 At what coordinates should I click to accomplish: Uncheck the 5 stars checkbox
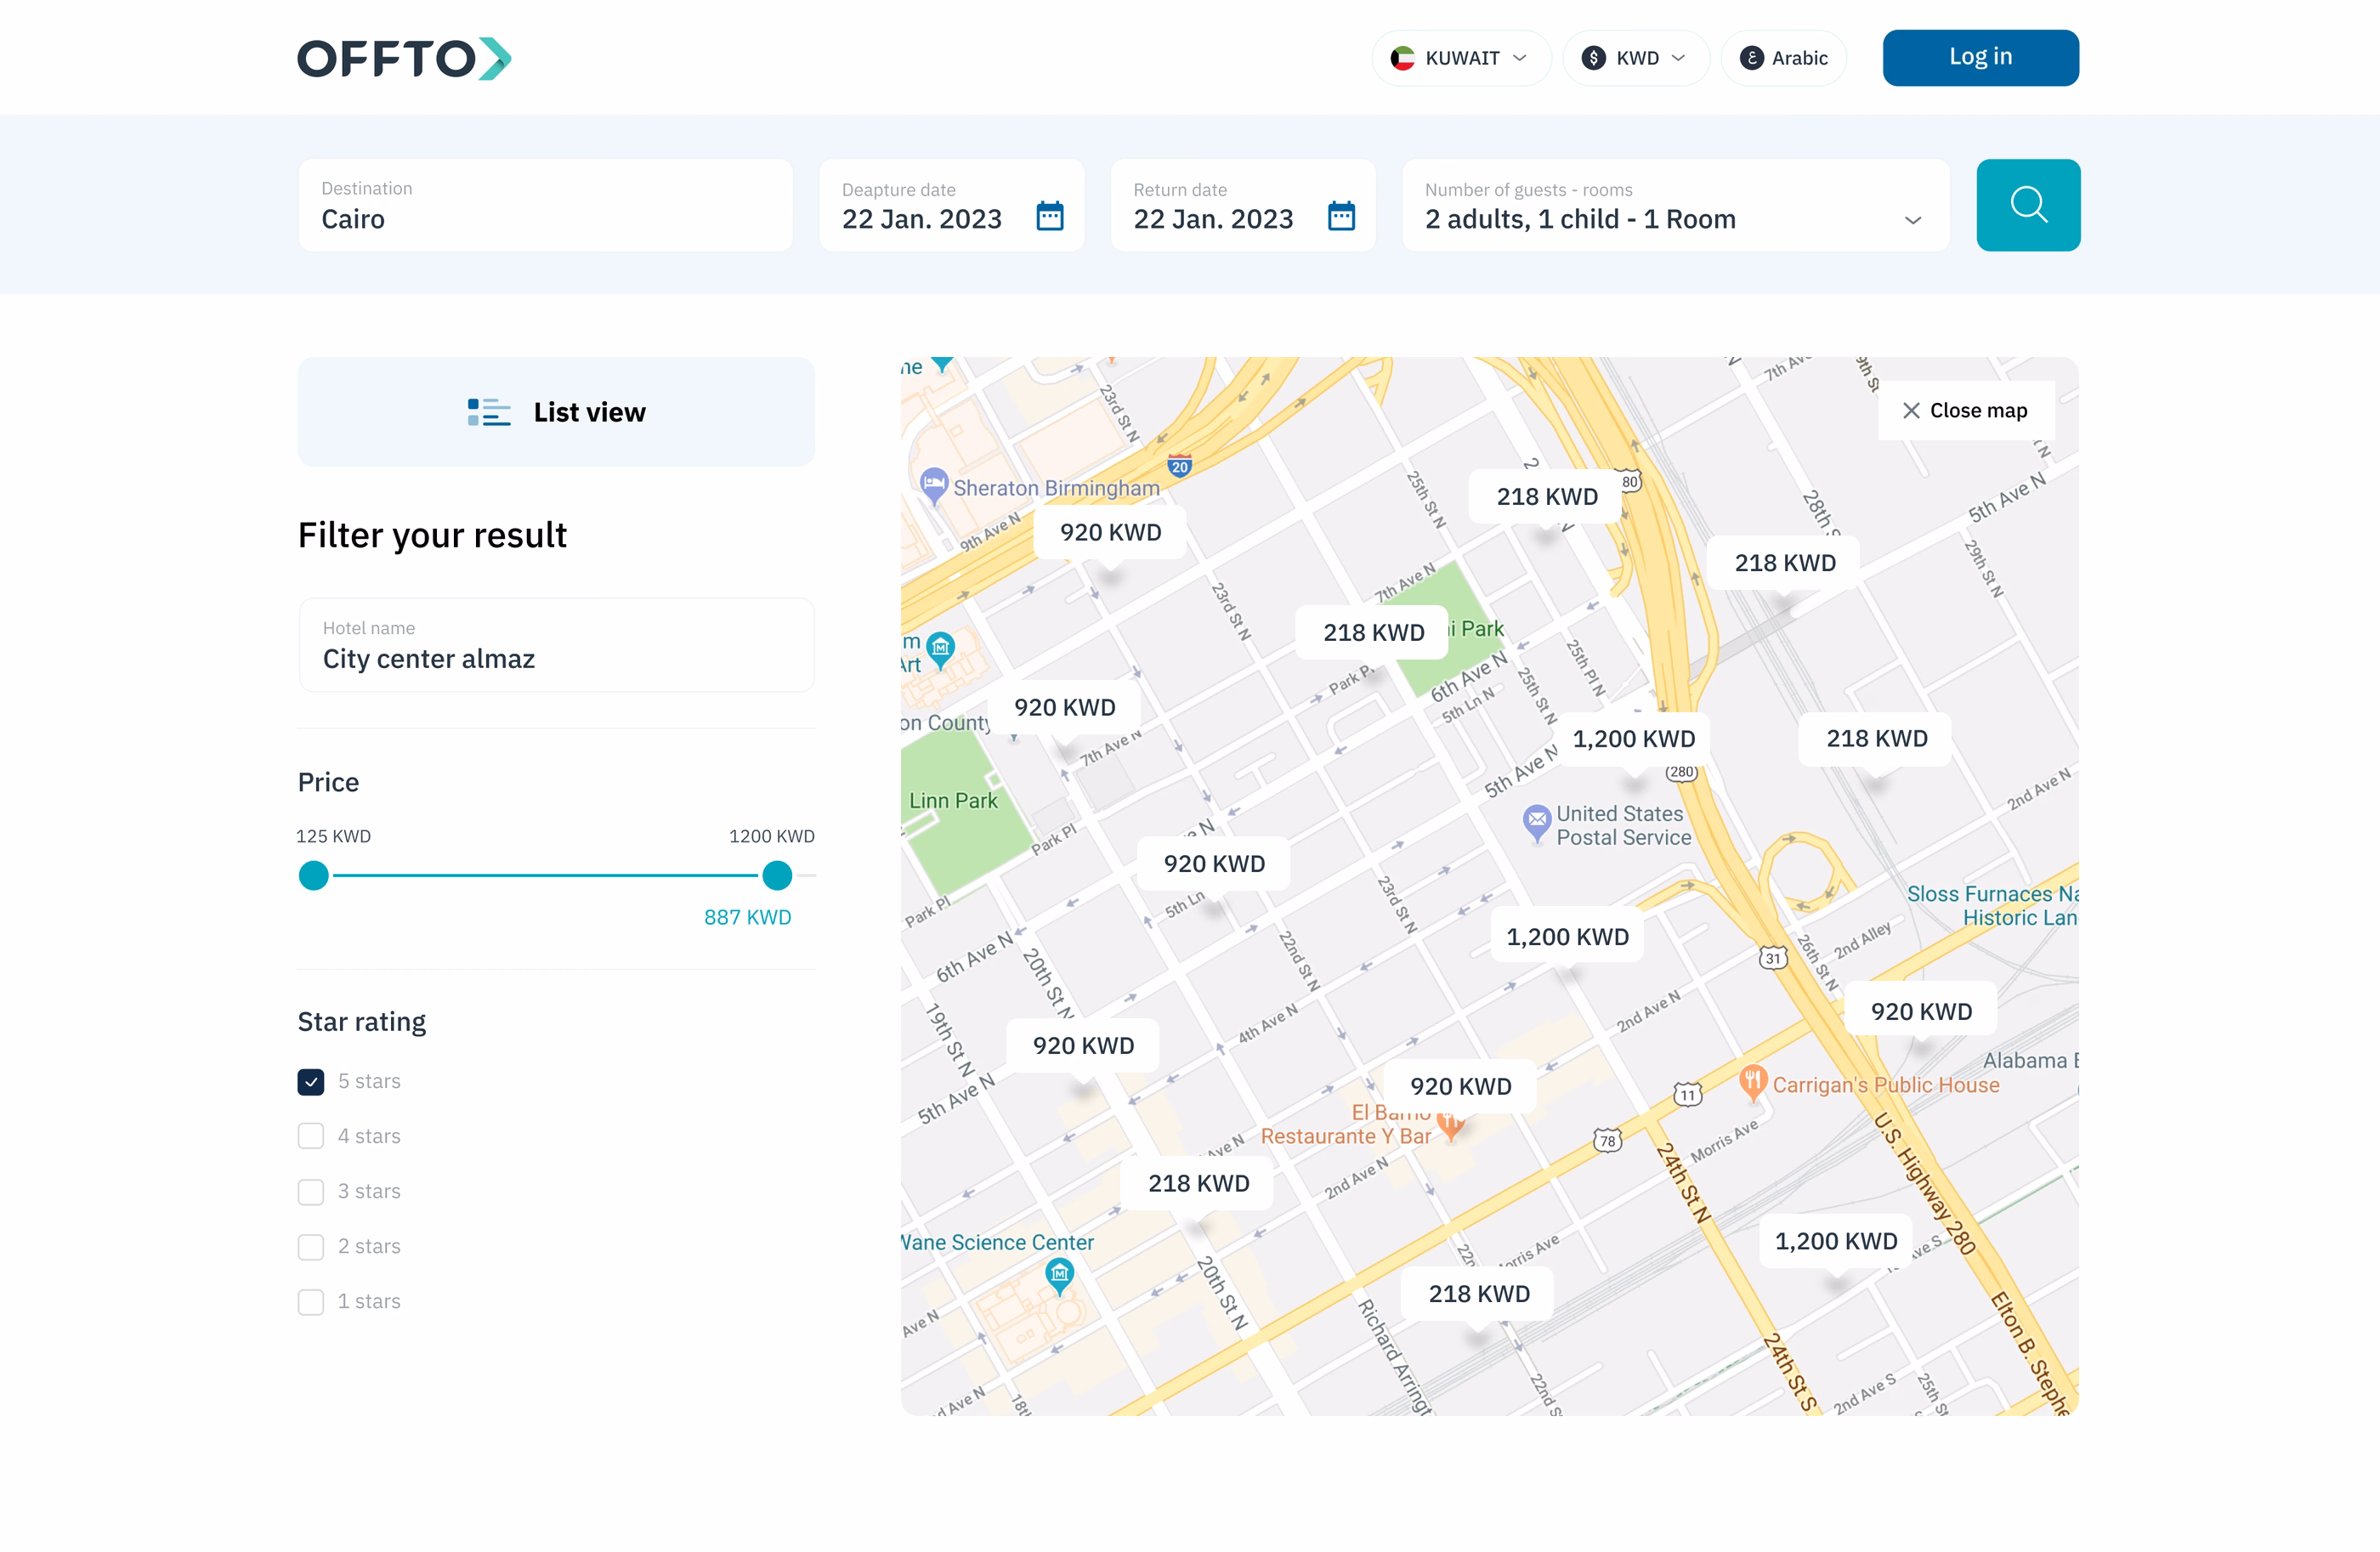tap(310, 1082)
